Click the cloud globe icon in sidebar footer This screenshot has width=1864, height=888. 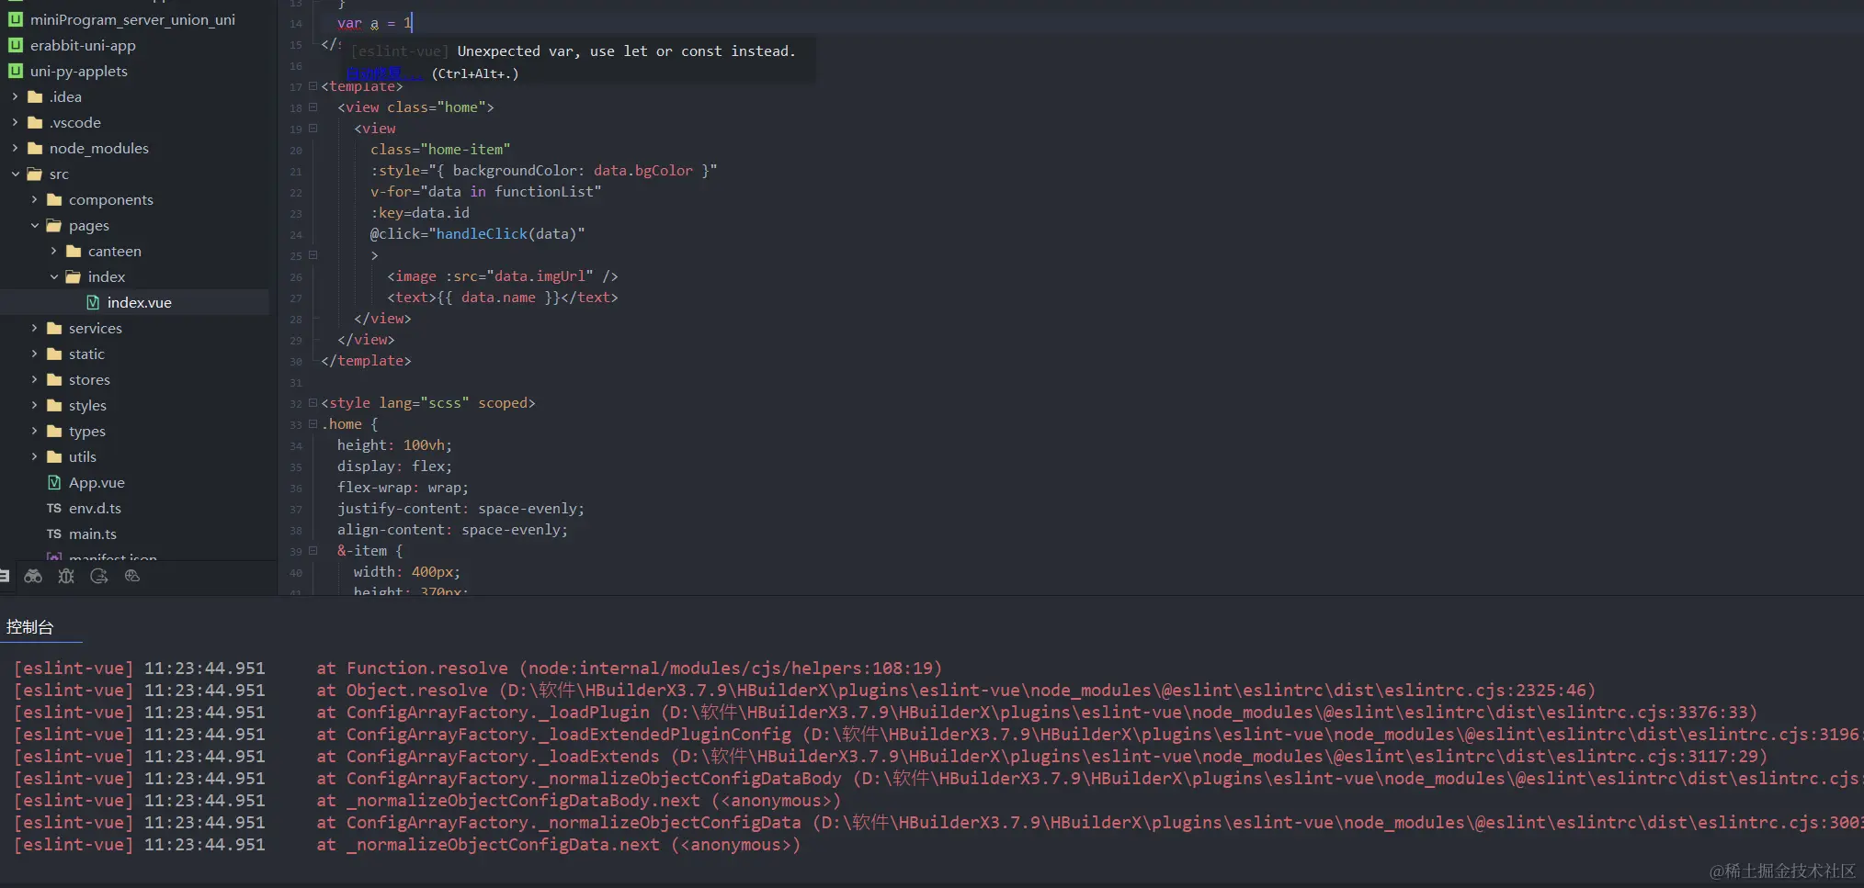pos(132,576)
